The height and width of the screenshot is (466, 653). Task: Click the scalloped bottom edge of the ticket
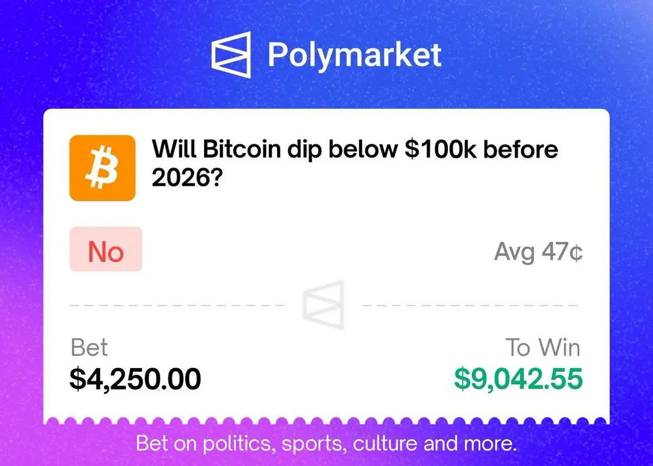[326, 421]
